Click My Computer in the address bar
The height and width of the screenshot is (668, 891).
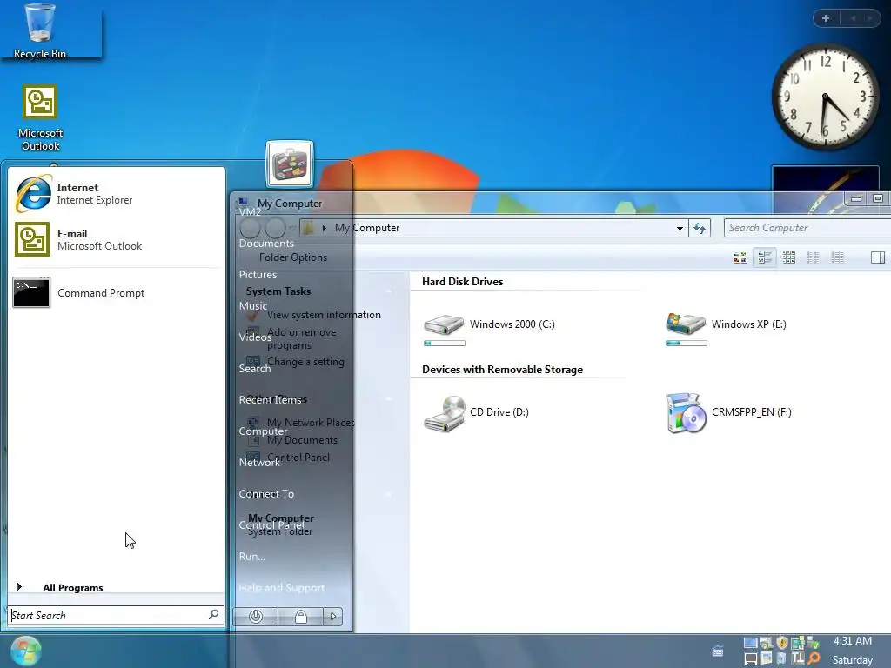(x=367, y=228)
